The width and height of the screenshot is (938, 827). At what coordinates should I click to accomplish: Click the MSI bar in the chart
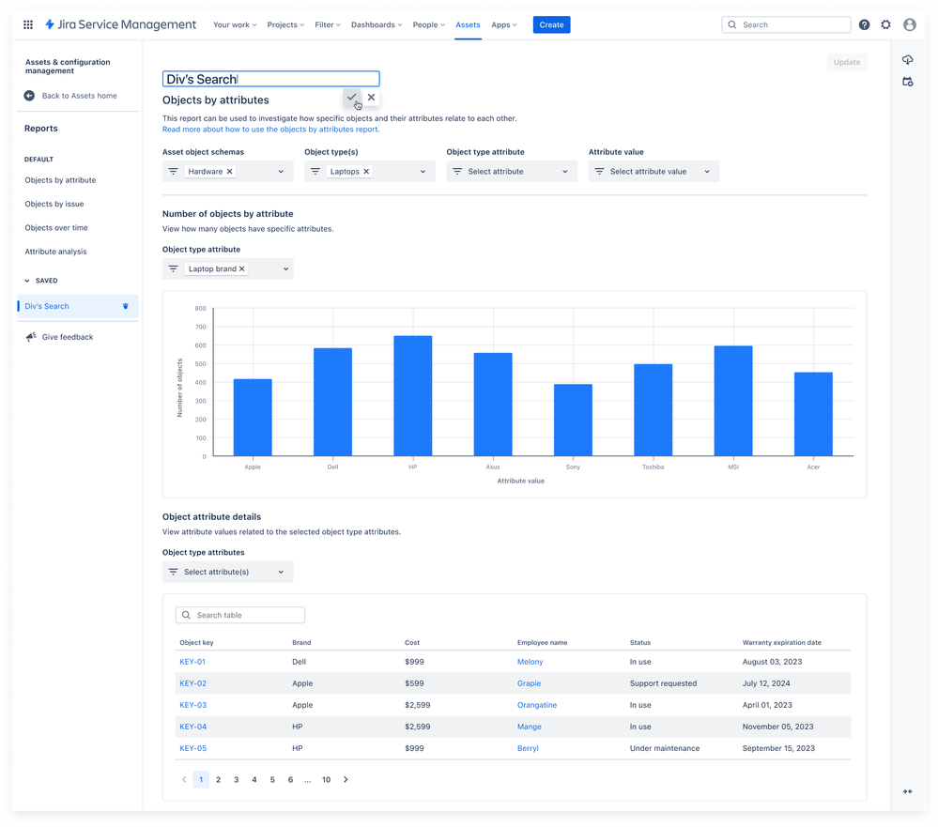click(733, 401)
